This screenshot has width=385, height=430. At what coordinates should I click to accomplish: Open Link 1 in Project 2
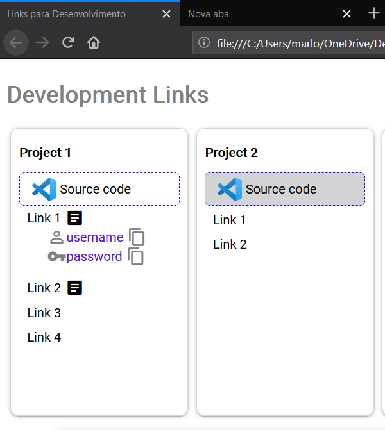(x=230, y=220)
